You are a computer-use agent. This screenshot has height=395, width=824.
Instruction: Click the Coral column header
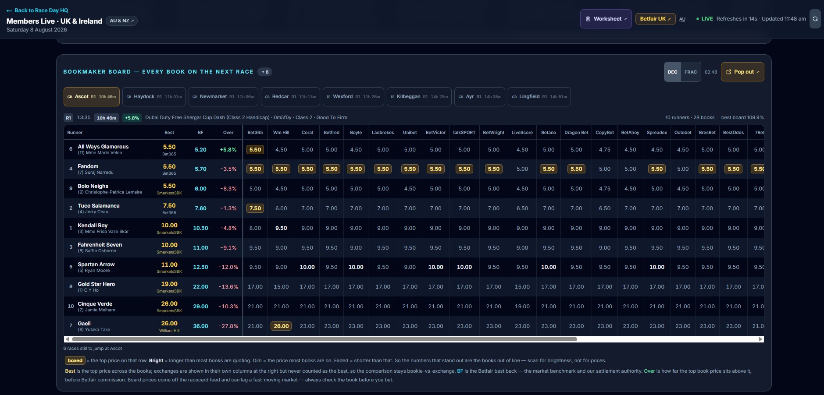click(x=307, y=132)
